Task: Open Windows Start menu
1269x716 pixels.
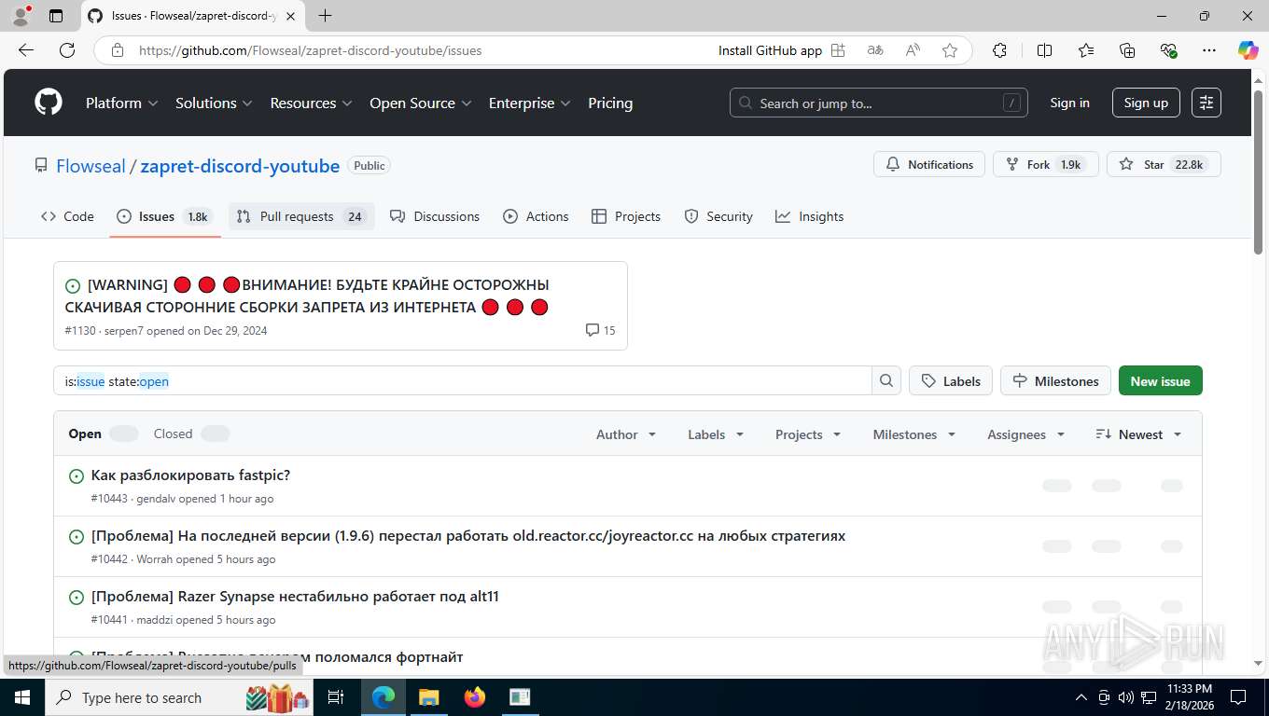Action: (22, 697)
